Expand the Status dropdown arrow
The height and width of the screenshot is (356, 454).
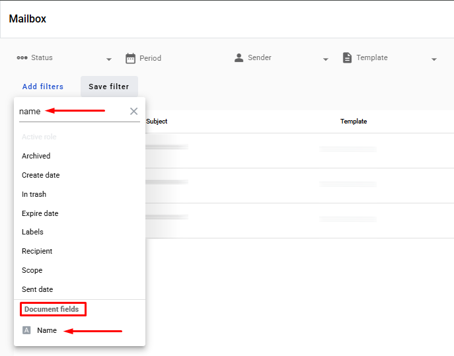109,59
